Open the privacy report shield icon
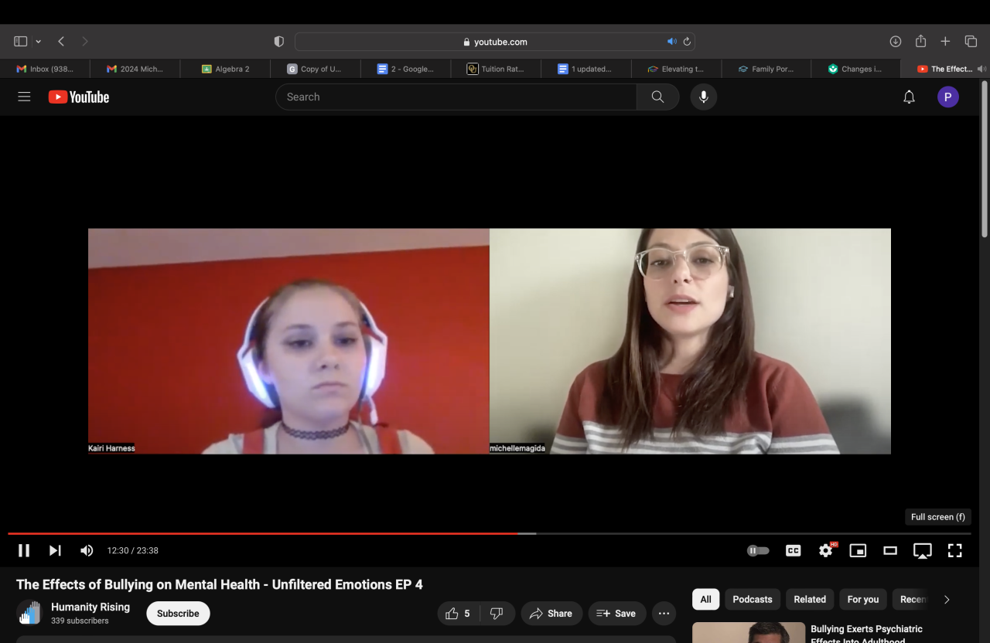 (279, 42)
